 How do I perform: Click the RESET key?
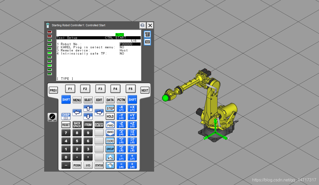[x=66, y=125]
